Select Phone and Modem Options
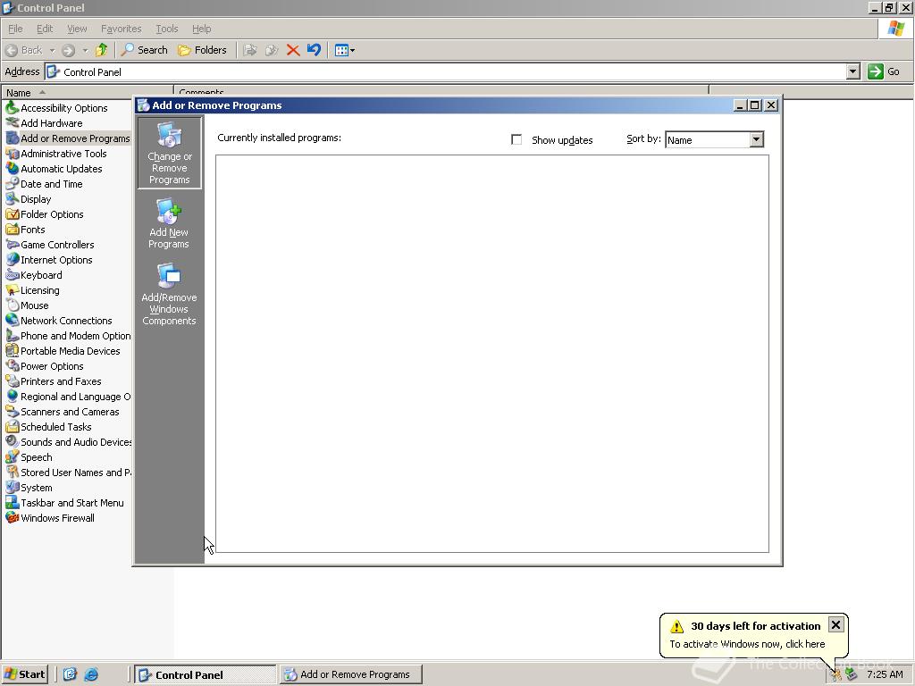Viewport: 915px width, 686px height. tap(68, 336)
